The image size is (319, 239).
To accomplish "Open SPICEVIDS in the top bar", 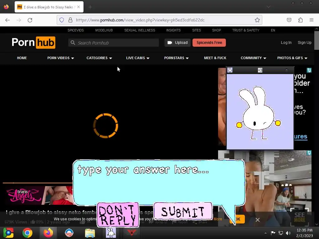I will 76,30.
